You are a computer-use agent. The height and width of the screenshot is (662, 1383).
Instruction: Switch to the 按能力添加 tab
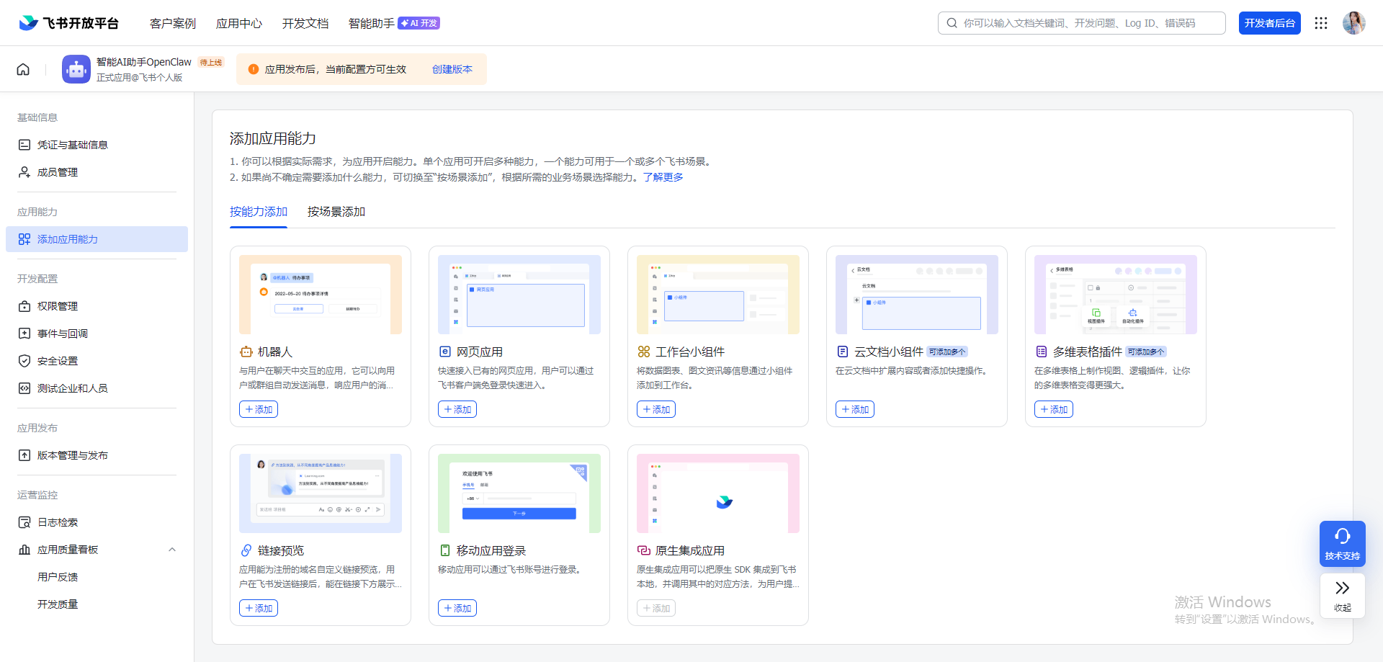coord(259,212)
